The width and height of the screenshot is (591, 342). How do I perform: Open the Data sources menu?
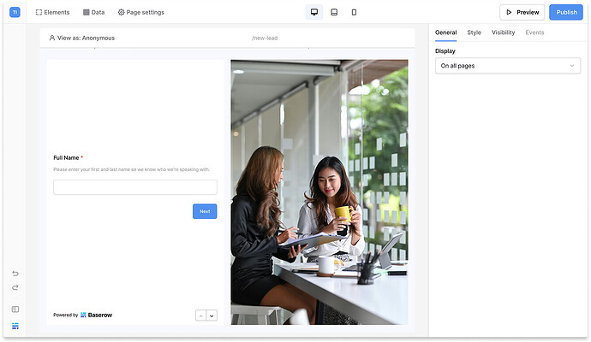coord(93,12)
